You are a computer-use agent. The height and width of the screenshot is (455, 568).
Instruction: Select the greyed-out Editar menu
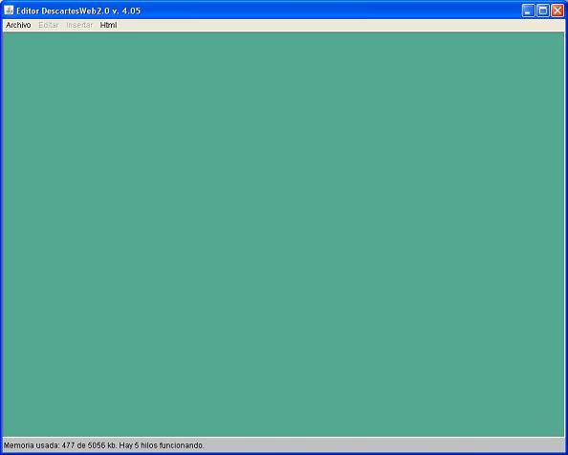tap(49, 25)
